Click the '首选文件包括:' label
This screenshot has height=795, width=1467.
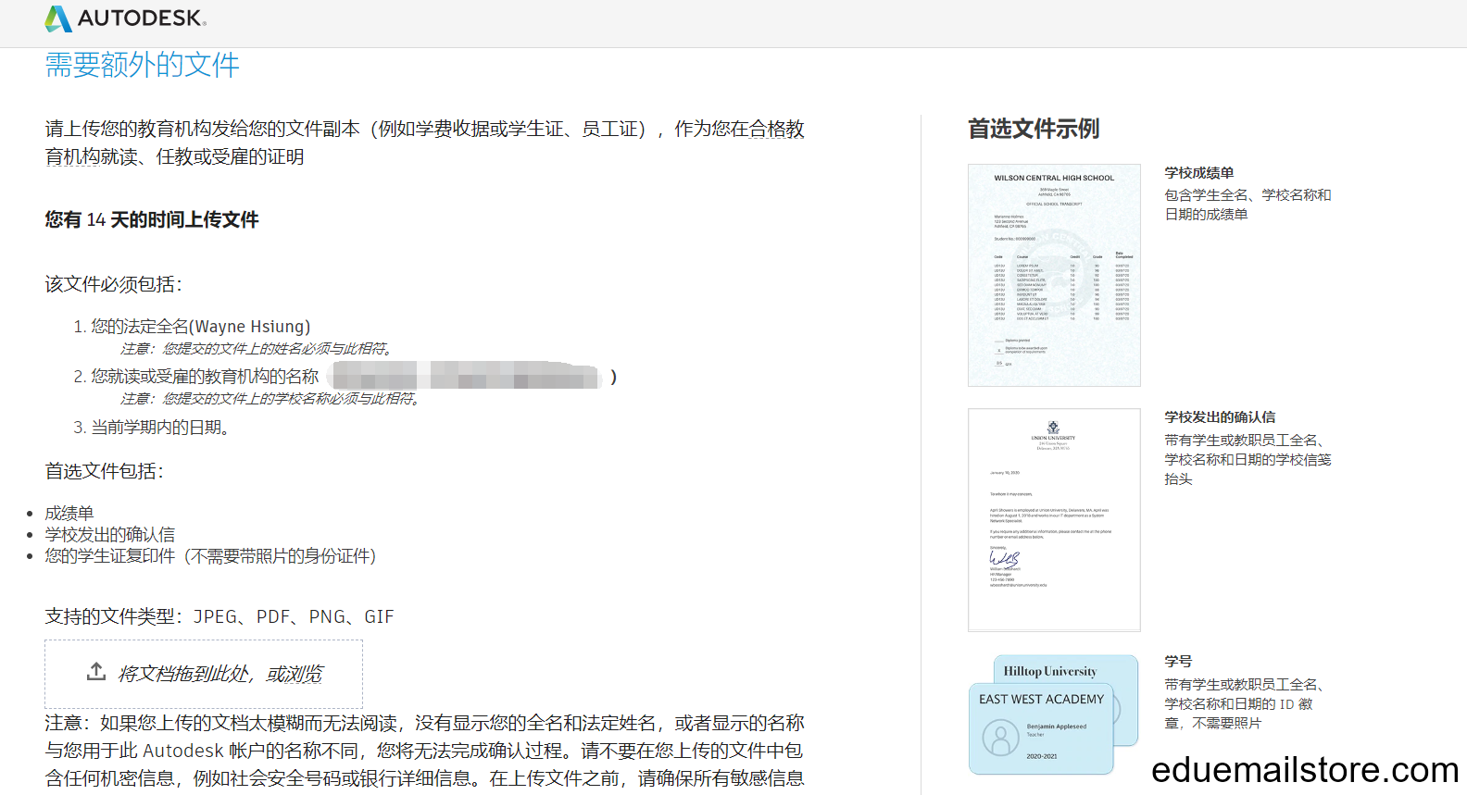(104, 471)
